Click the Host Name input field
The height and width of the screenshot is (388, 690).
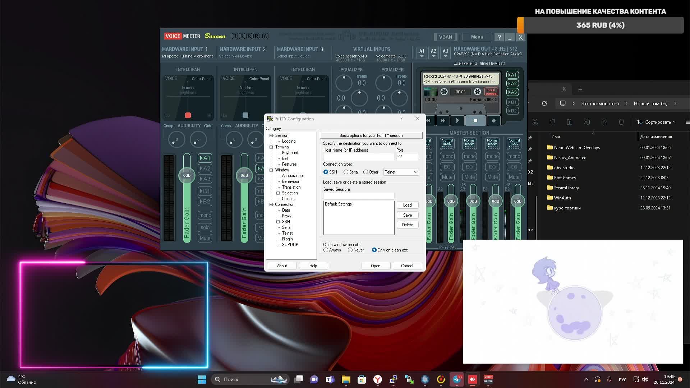(x=358, y=157)
